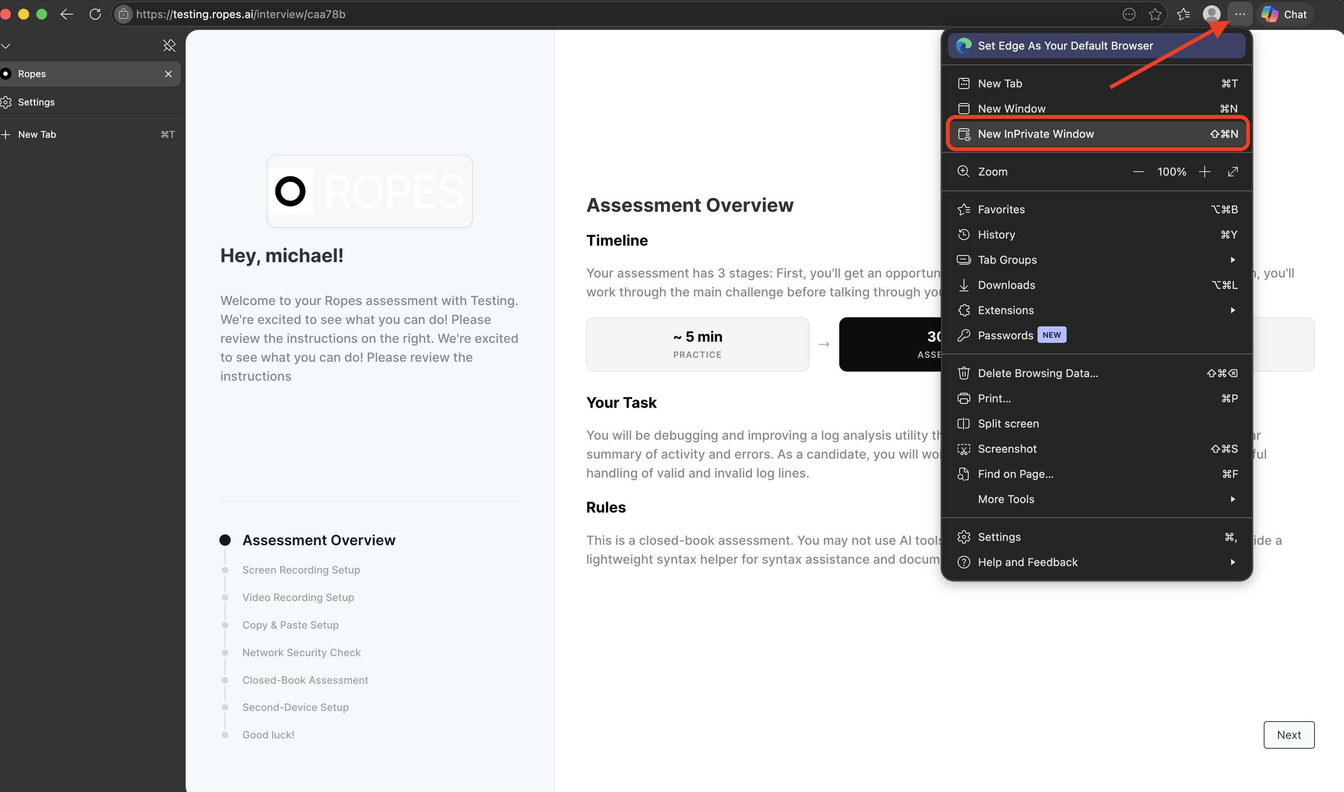Collapse the tab actions chevron in sidebar
This screenshot has width=1344, height=792.
(x=6, y=46)
